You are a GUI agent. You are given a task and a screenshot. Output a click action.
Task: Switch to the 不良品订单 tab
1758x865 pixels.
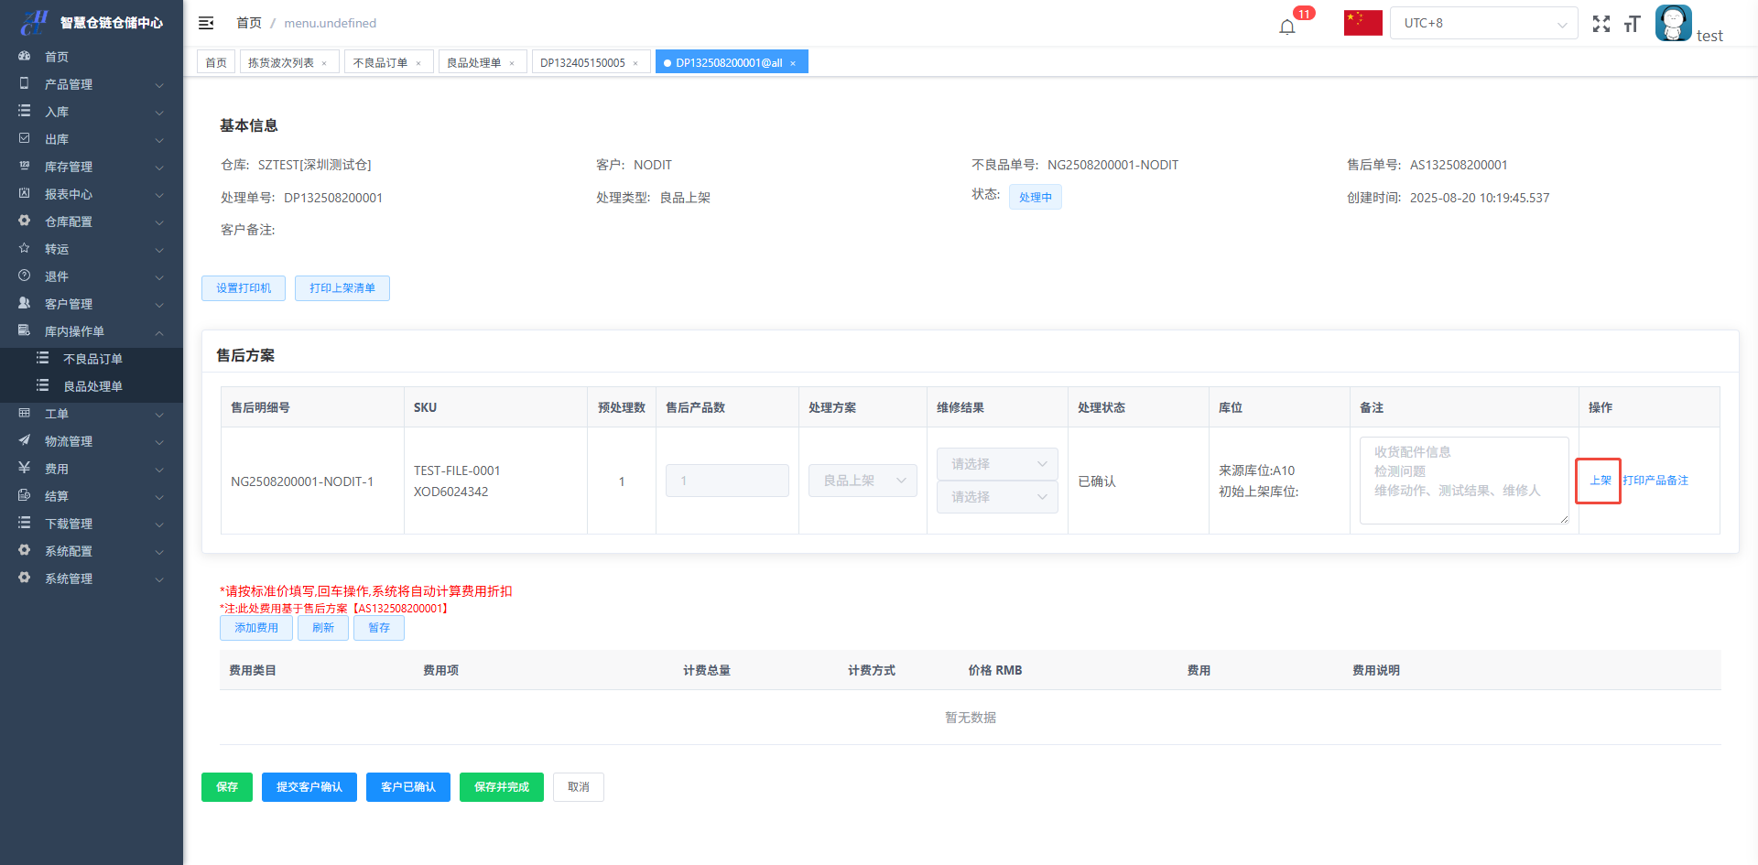(x=380, y=62)
